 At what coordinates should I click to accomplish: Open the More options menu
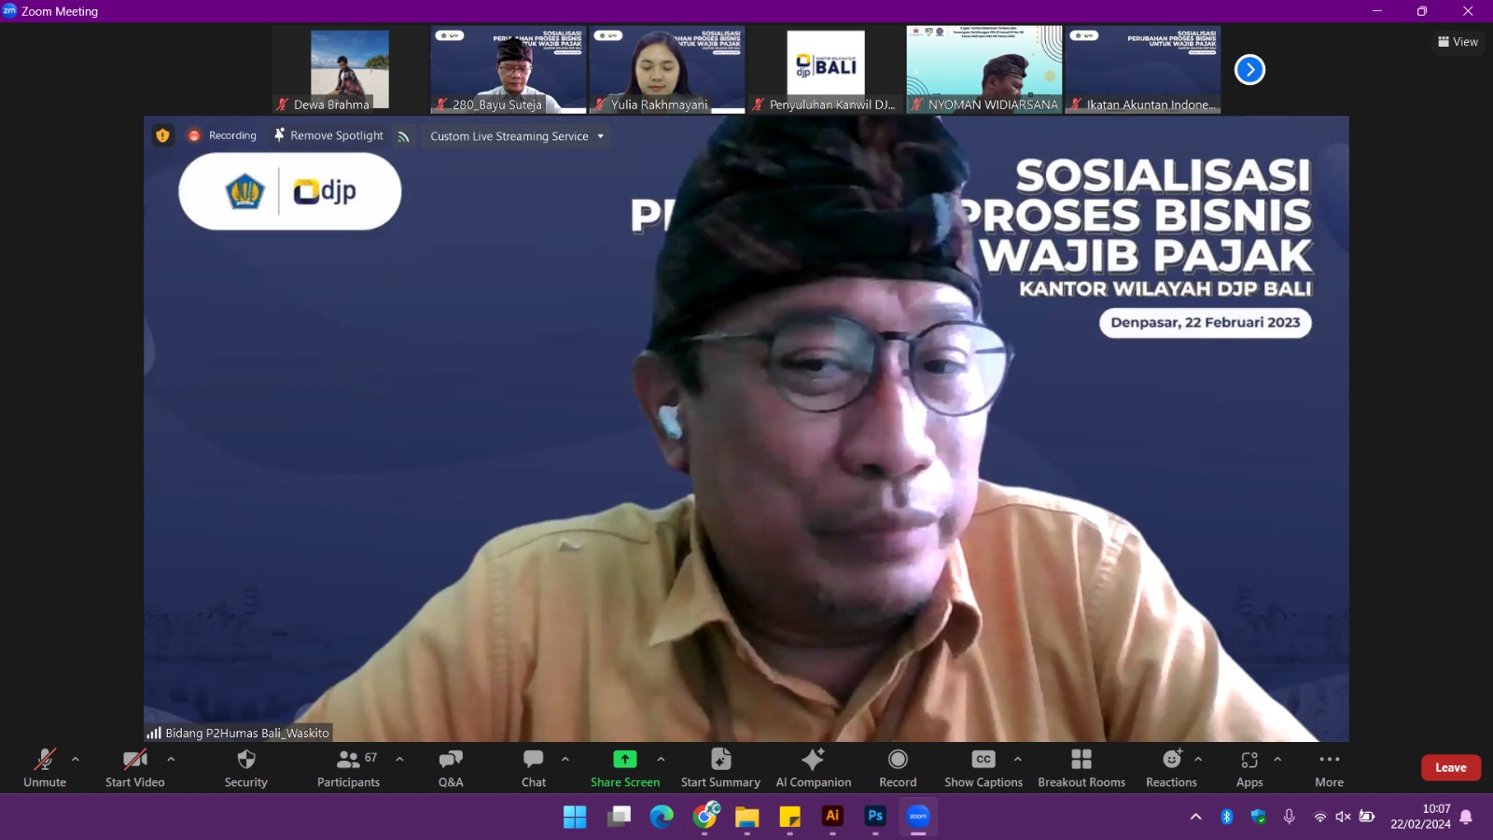click(x=1329, y=767)
